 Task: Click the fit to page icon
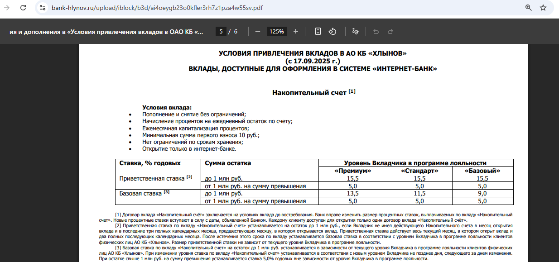pos(318,31)
